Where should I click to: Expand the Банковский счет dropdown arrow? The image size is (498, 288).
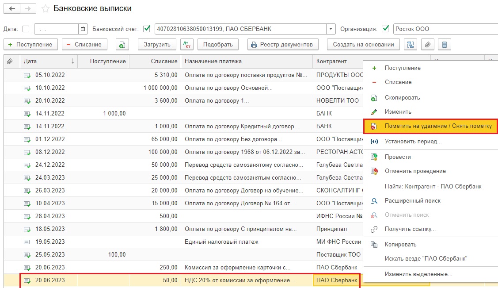pos(331,29)
